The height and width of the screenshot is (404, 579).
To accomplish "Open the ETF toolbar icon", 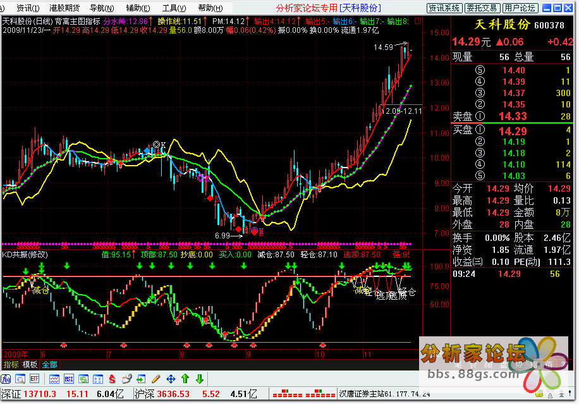I will pos(35,379).
